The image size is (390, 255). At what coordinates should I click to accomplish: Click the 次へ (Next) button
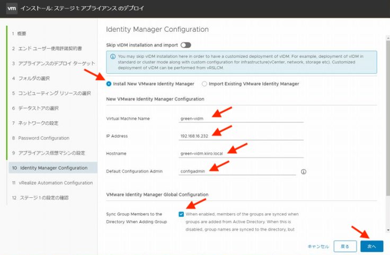(x=371, y=247)
